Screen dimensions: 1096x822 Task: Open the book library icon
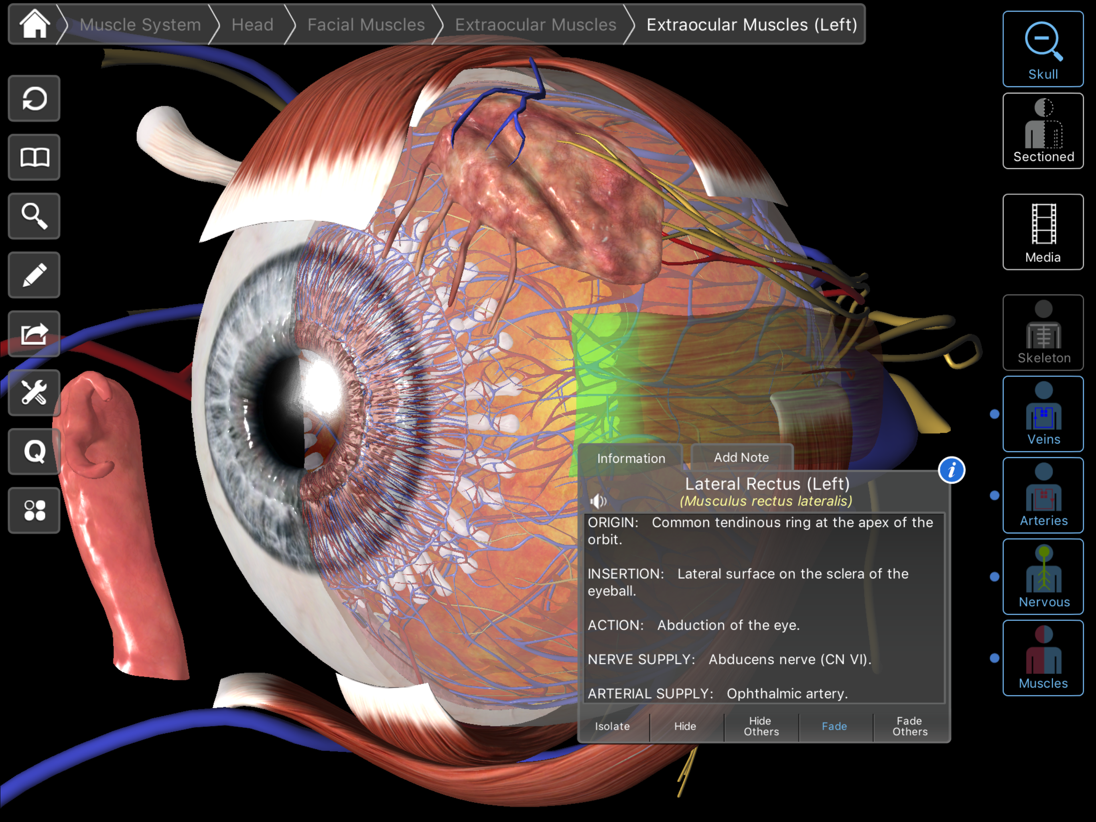point(34,157)
